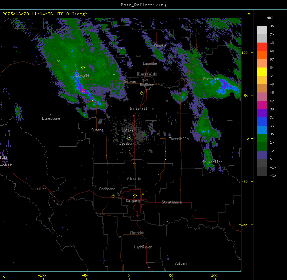This screenshot has width=287, height=280.
Task: Click the Ponoka label
Action: tap(160, 45)
